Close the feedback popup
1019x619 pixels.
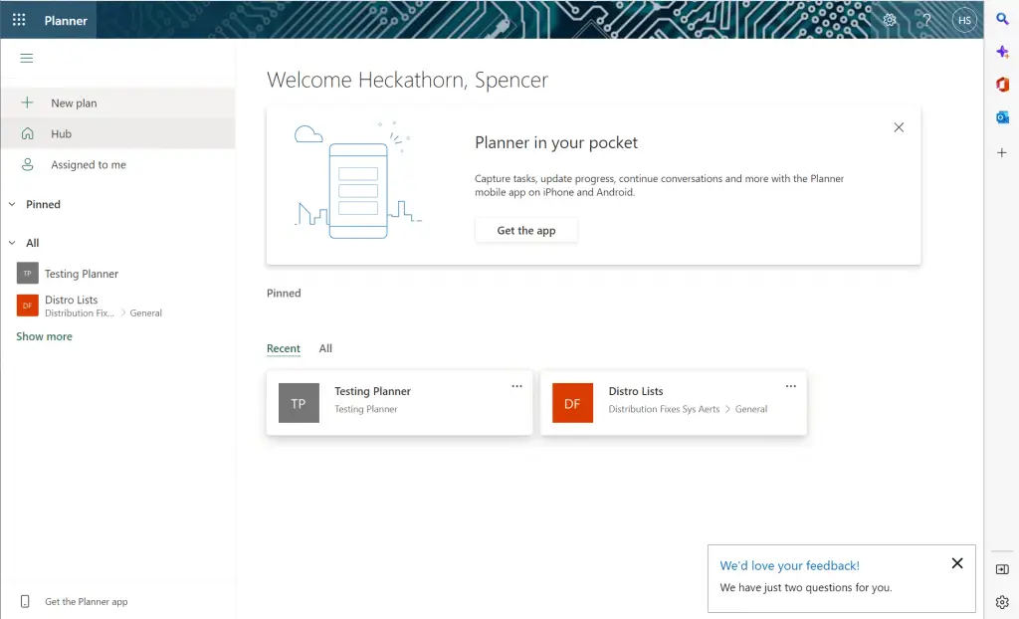[x=957, y=563]
